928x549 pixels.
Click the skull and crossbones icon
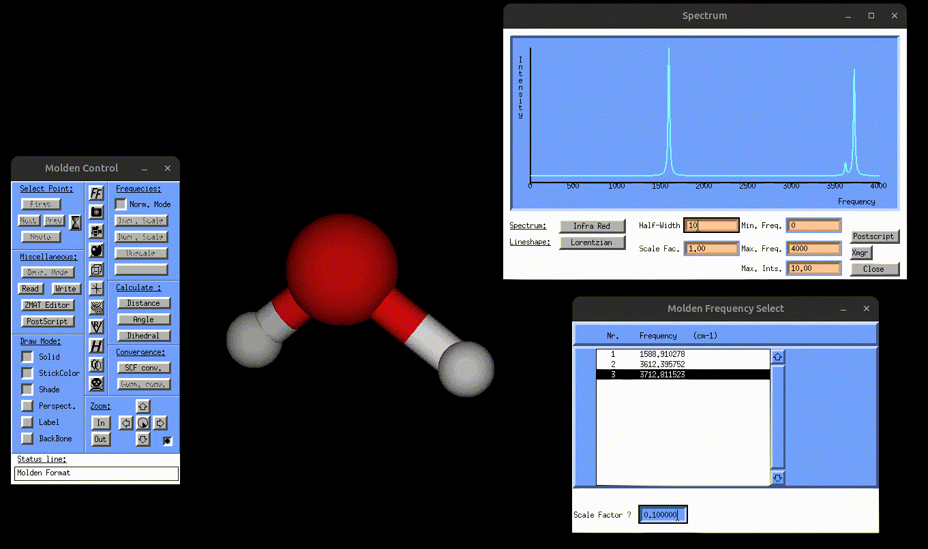click(96, 384)
